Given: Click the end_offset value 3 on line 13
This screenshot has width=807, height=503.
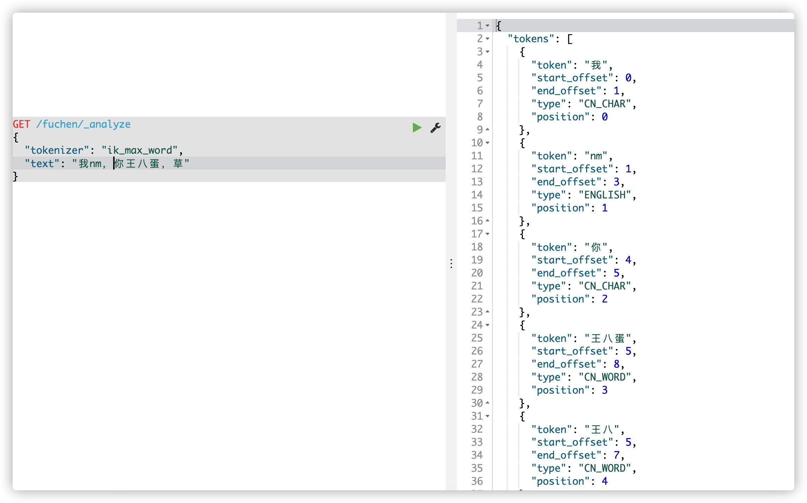Looking at the screenshot, I should click(617, 182).
